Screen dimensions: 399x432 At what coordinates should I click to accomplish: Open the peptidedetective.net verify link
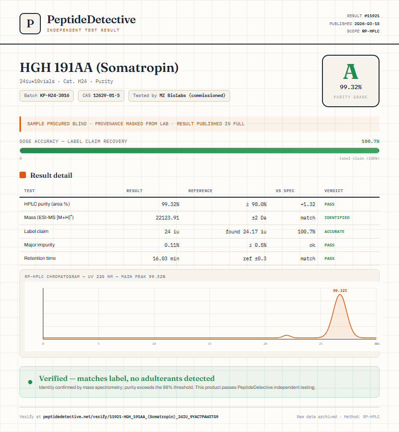(131, 417)
